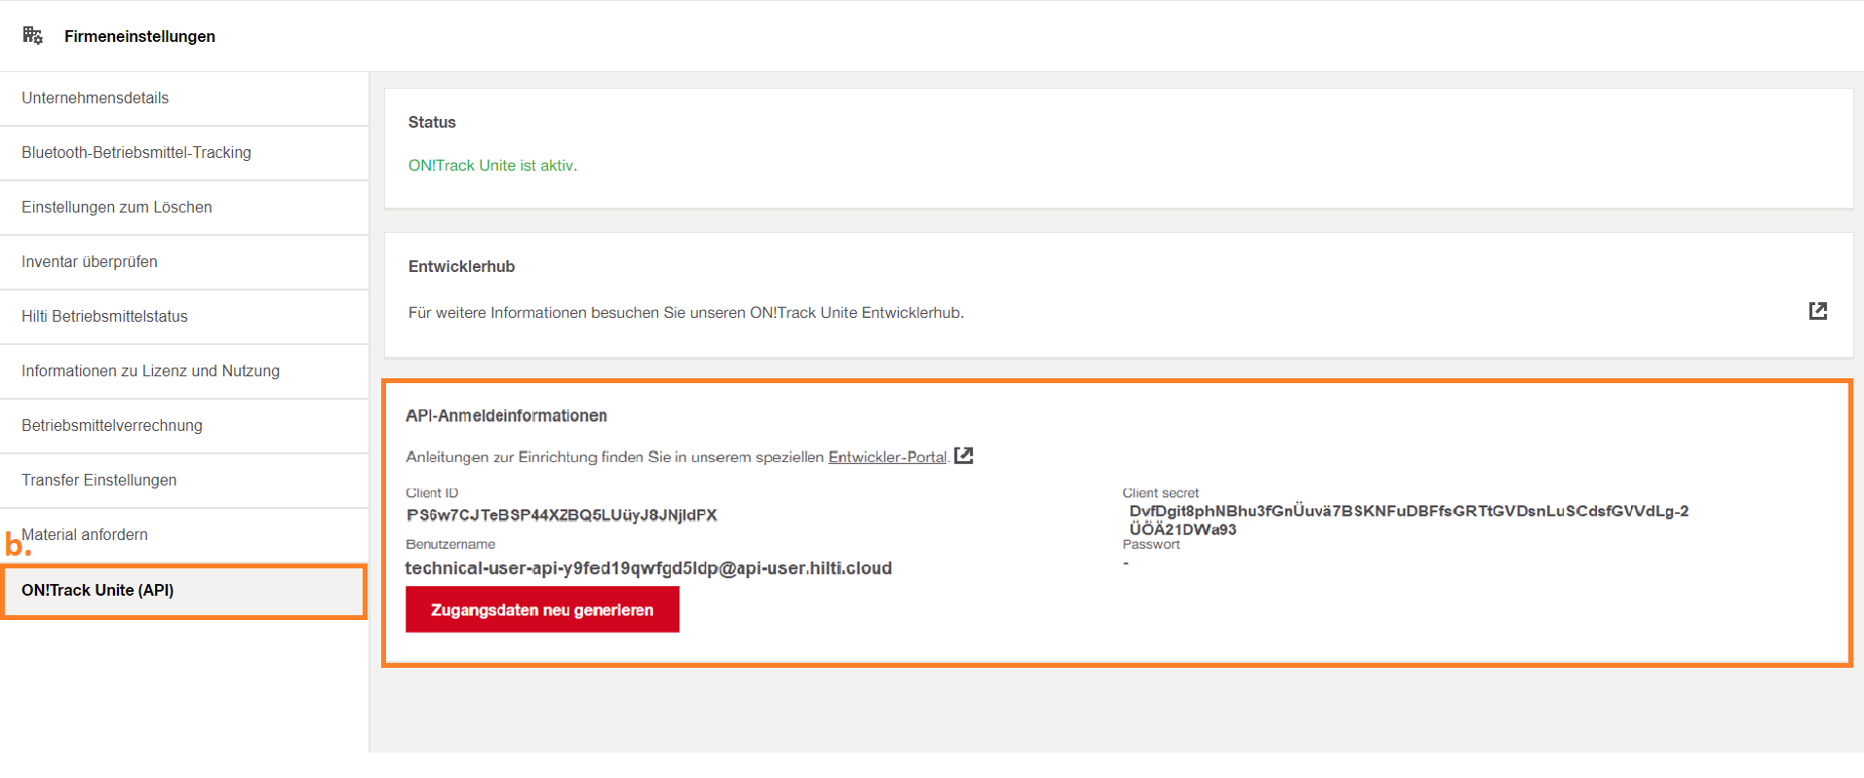Open Transfer Einstellungen section

(184, 481)
